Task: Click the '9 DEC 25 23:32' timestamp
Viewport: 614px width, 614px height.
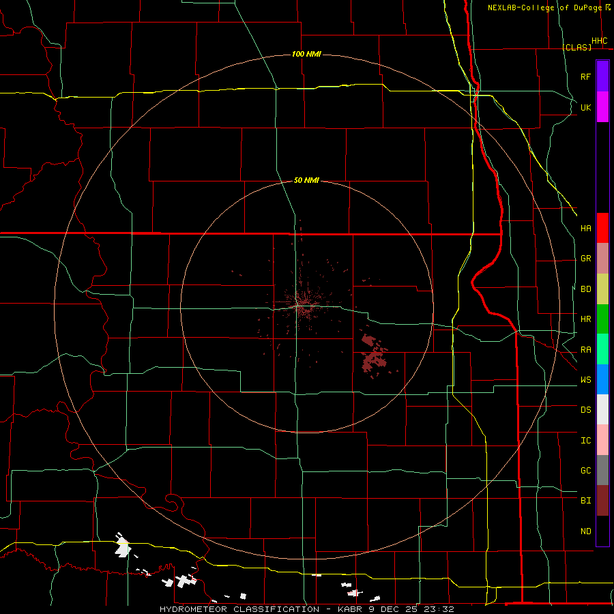Action: click(x=411, y=609)
